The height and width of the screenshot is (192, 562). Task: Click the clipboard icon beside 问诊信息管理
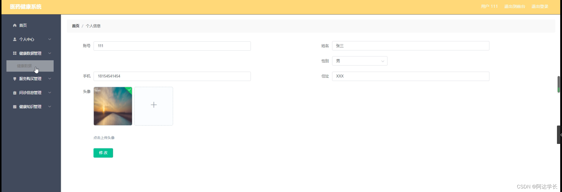(x=15, y=93)
